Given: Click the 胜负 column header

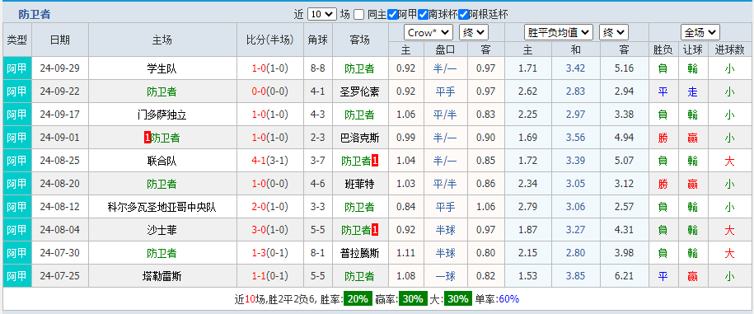Looking at the screenshot, I should click(663, 49).
